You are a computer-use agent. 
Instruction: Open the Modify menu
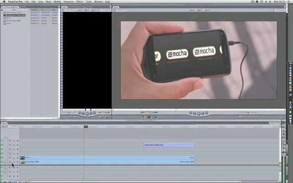[57, 1]
